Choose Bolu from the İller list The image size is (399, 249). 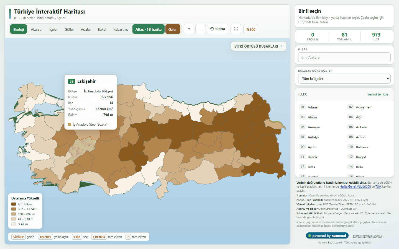pyautogui.click(x=369, y=167)
